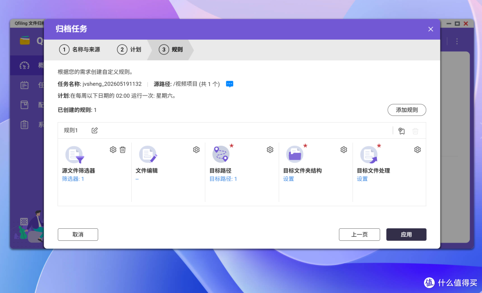Delete the 源文件筛选器 with trash icon
Image resolution: width=482 pixels, height=293 pixels.
click(123, 149)
